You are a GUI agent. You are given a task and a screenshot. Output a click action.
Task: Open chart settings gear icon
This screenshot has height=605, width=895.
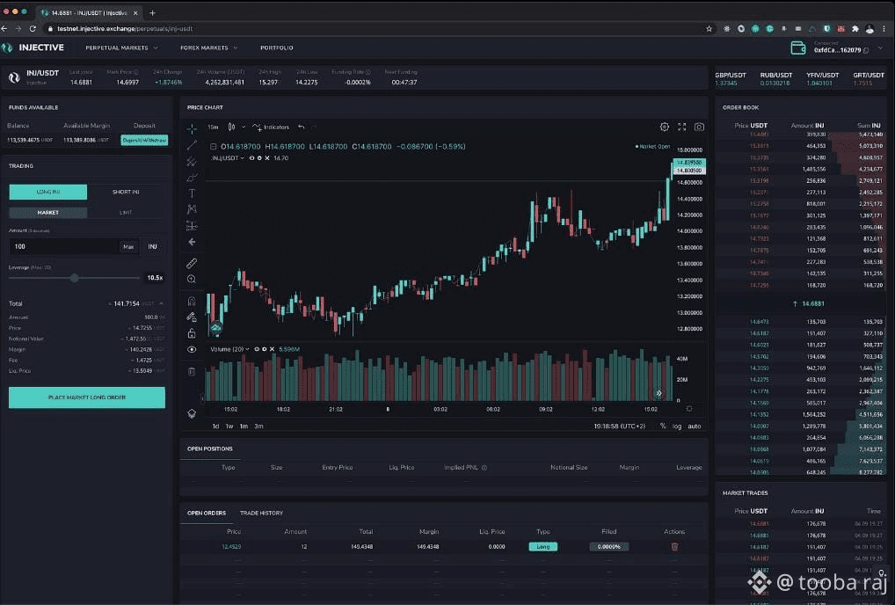[x=665, y=127]
